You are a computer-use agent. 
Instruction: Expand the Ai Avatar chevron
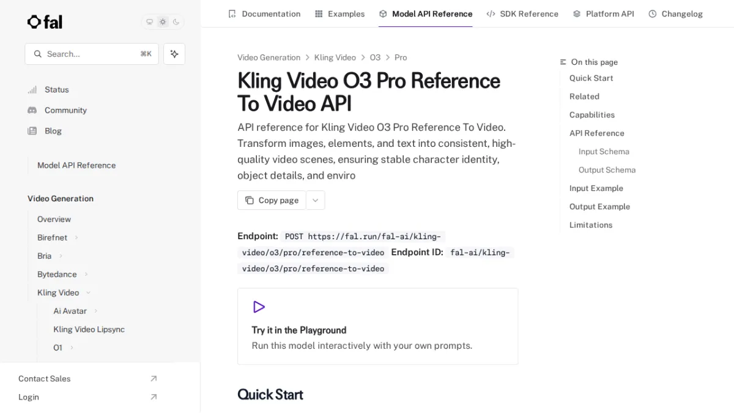[96, 311]
